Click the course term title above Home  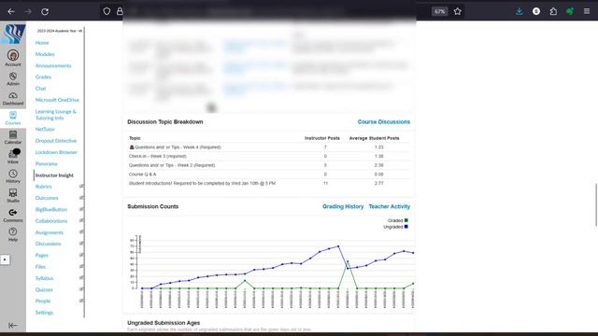60,31
